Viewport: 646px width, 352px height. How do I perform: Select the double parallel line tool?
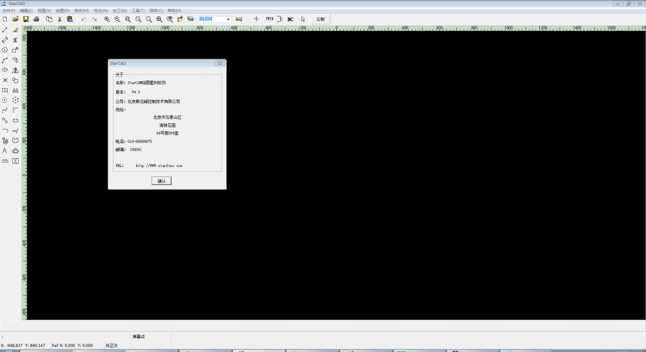coord(5,40)
